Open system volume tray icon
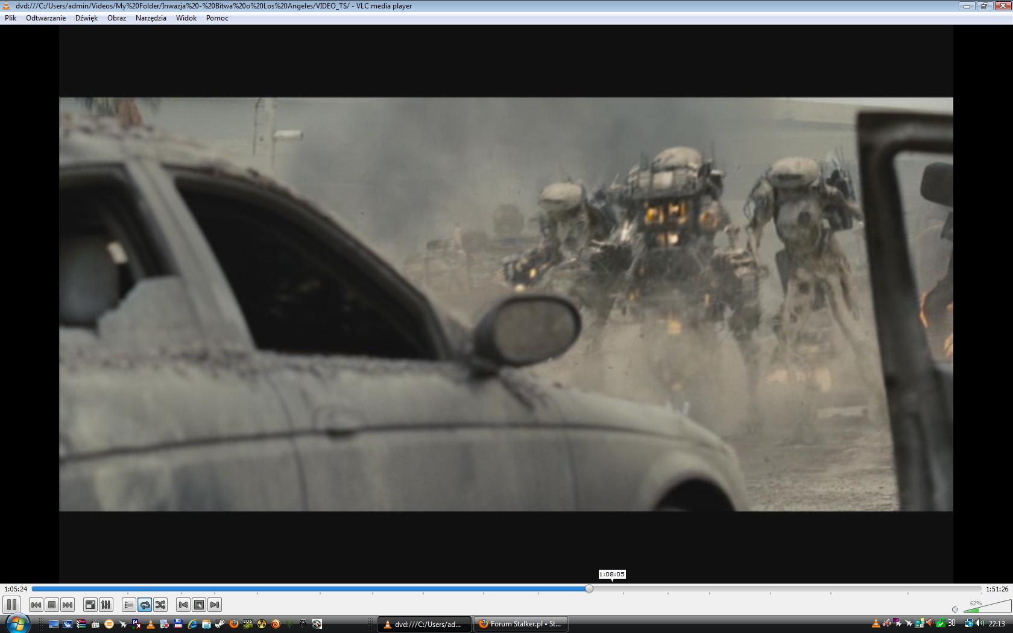The image size is (1013, 633). (x=980, y=624)
